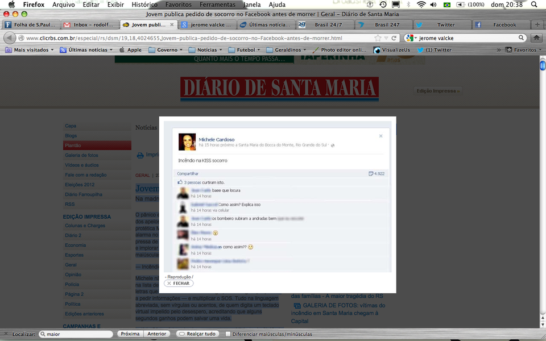Go to the Firefox home page icon

(536, 38)
